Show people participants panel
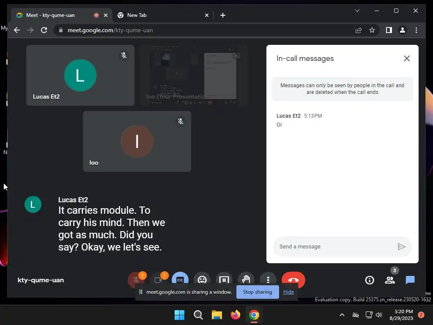 pos(390,280)
